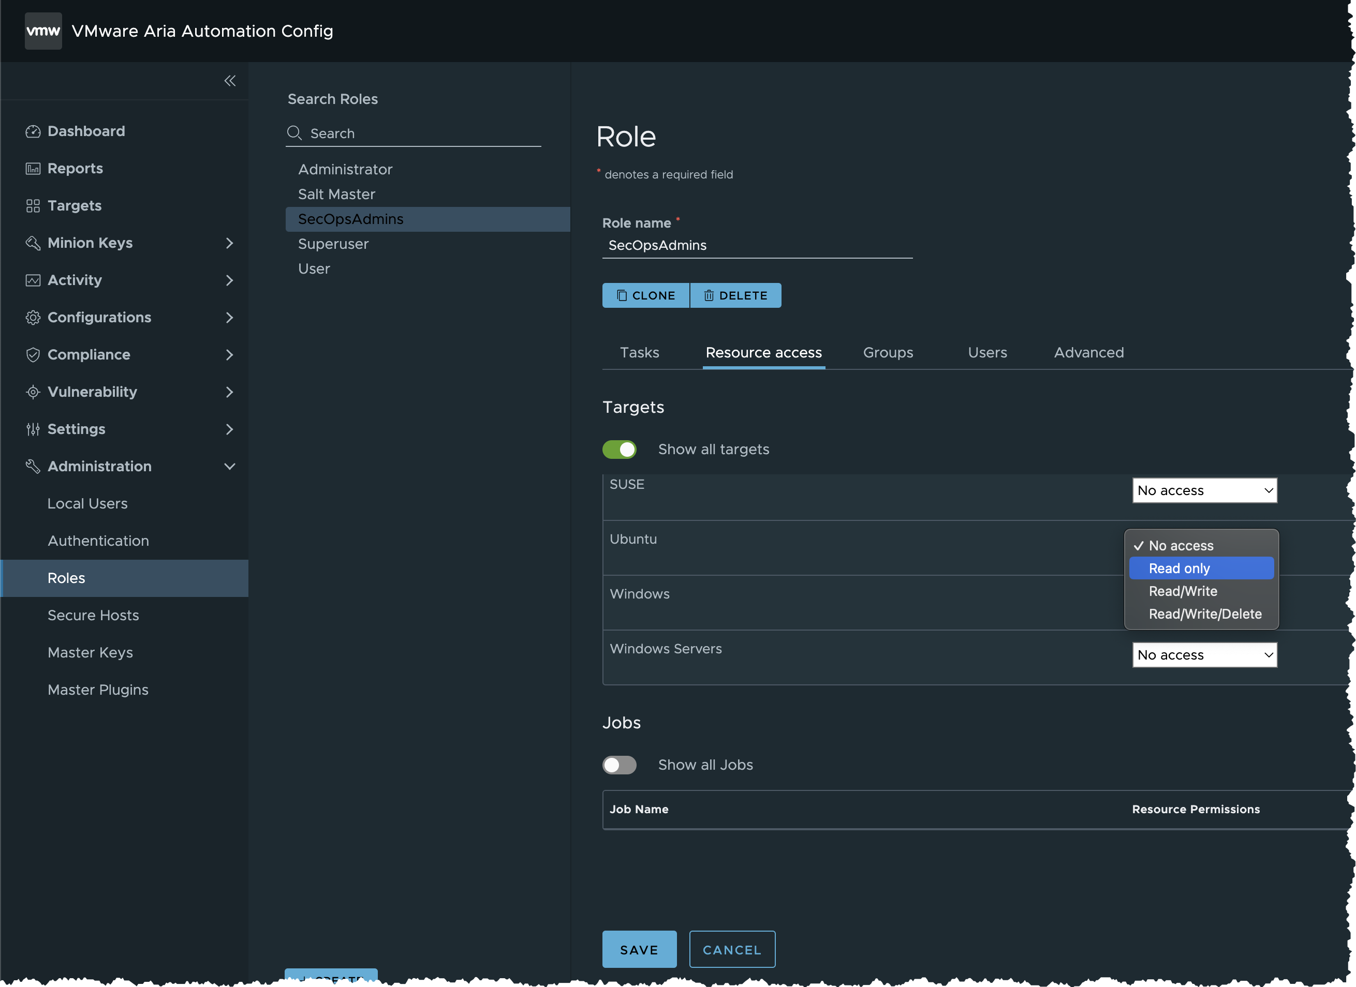This screenshot has height=987, width=1356.
Task: Click the copy icon on Clone button
Action: [x=622, y=295]
